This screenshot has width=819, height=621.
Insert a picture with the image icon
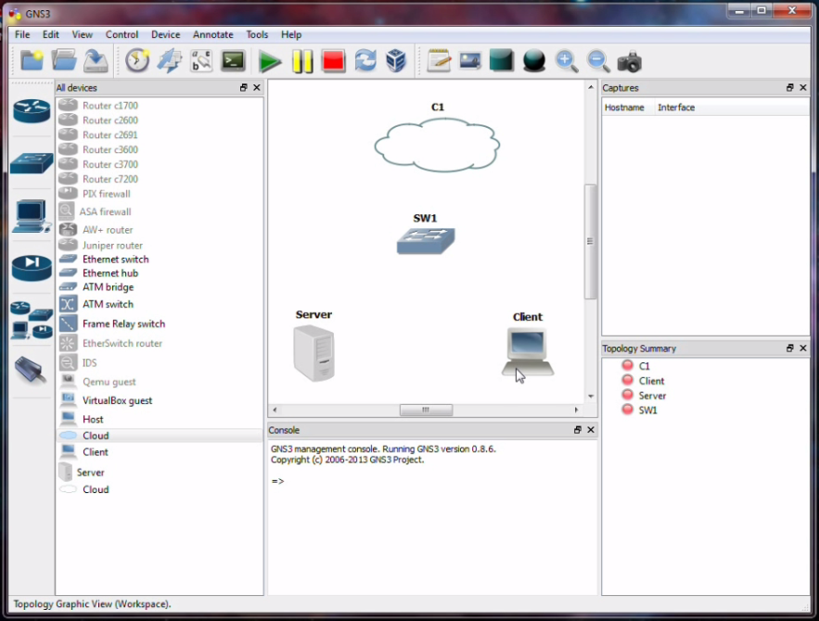point(470,61)
